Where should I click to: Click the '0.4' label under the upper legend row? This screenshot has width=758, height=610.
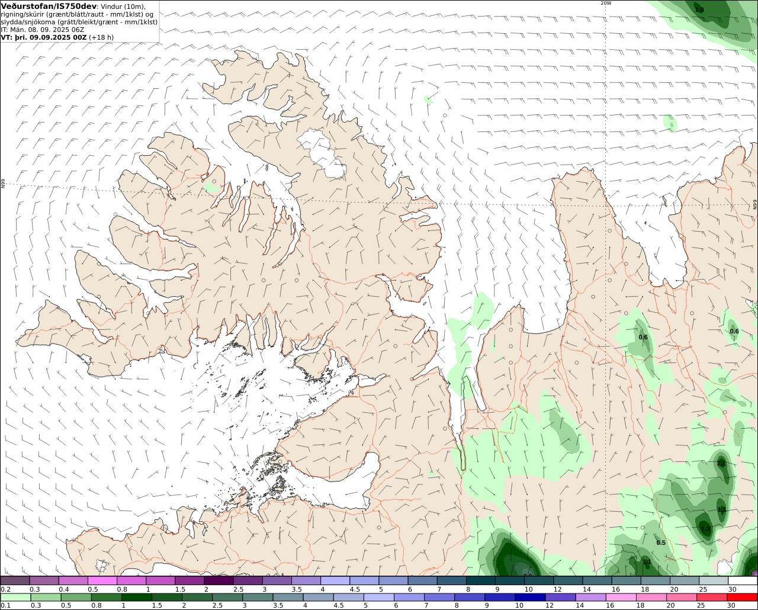tap(64, 589)
